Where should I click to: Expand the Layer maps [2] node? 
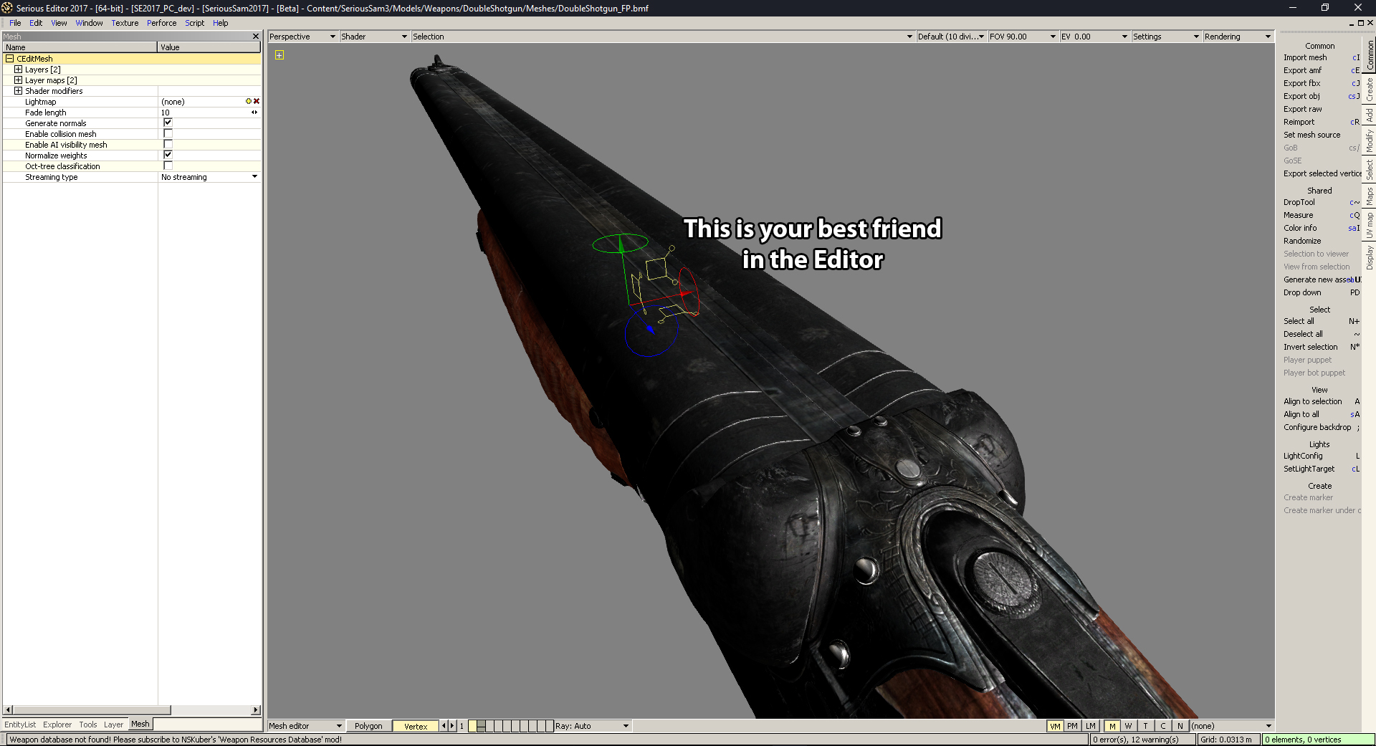(19, 80)
